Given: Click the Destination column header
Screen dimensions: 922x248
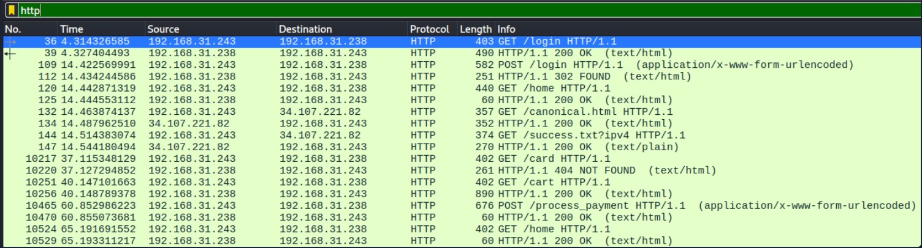Looking at the screenshot, I should [341, 29].
